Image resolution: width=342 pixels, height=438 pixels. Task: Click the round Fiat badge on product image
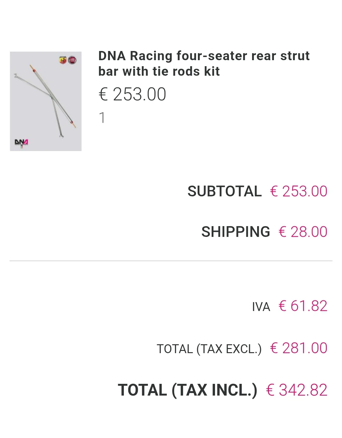click(x=72, y=60)
